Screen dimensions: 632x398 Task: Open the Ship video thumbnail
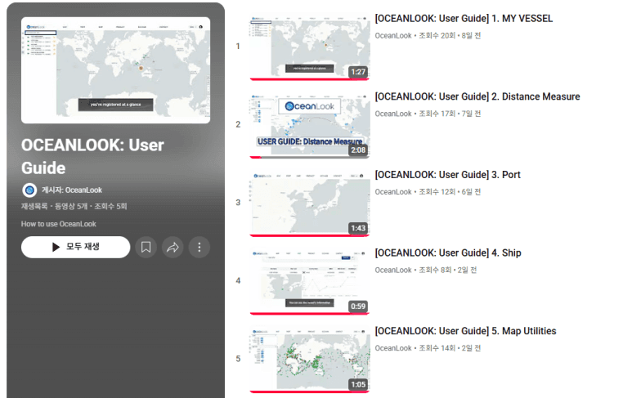309,281
